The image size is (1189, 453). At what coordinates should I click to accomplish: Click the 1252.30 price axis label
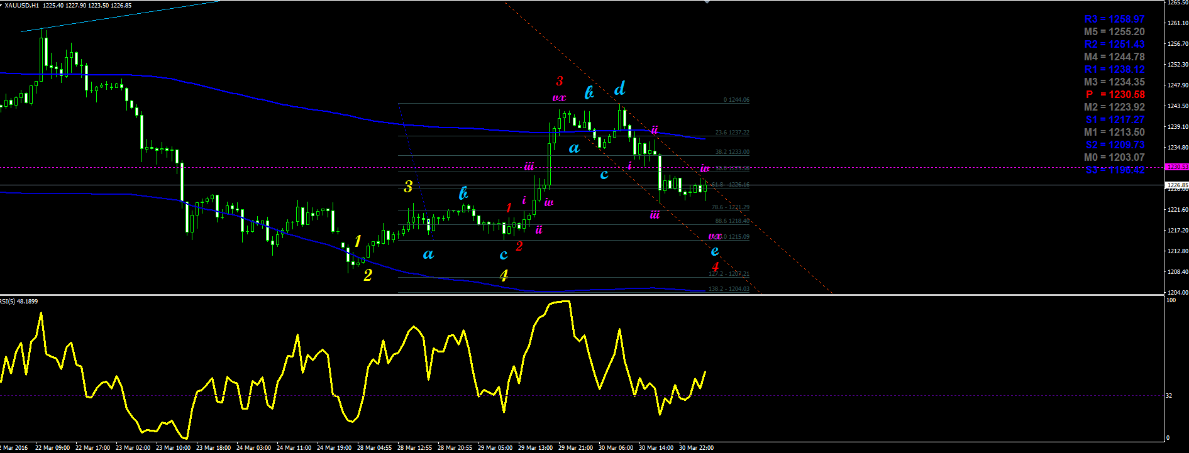[x=1177, y=65]
